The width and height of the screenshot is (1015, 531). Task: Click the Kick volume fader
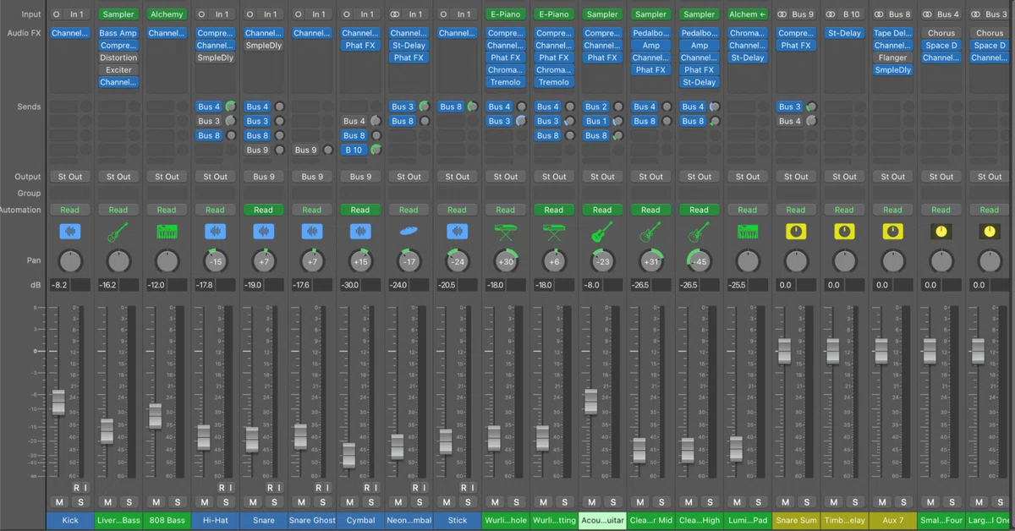(58, 402)
